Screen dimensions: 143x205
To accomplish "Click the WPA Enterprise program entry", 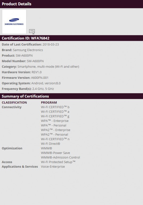I will (55, 121).
